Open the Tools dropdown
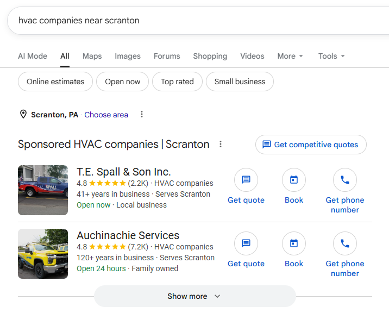The image size is (389, 313). [331, 56]
